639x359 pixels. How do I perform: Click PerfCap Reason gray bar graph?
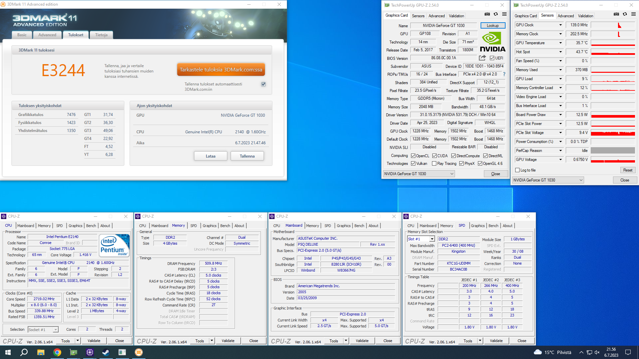pos(613,151)
